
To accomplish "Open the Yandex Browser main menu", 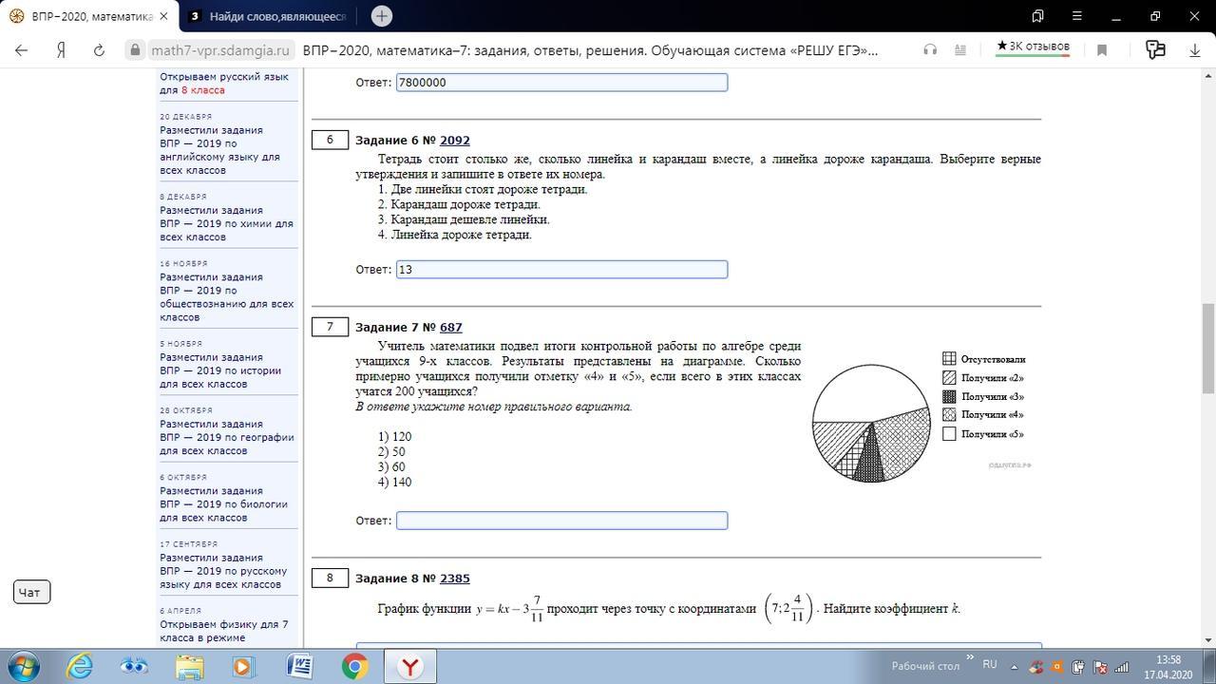I will (1076, 16).
